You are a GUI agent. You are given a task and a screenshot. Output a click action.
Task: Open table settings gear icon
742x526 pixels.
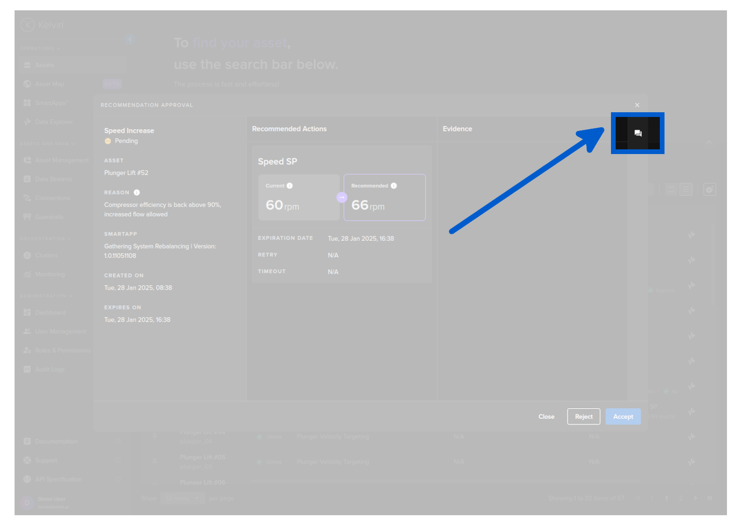[710, 190]
